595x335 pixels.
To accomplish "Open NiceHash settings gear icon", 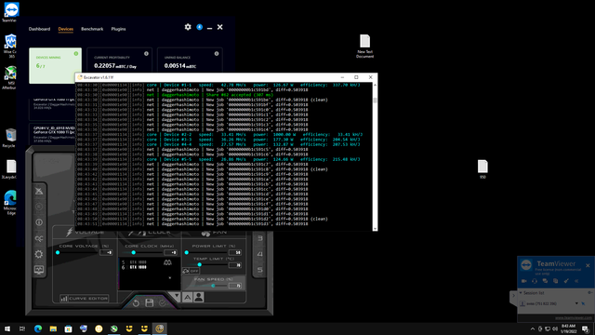I will point(188,27).
